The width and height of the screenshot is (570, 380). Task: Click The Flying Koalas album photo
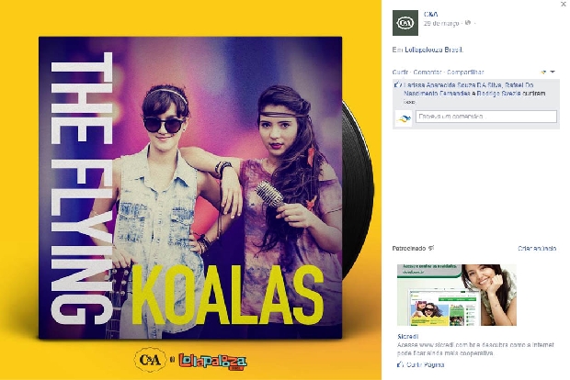[x=190, y=187]
